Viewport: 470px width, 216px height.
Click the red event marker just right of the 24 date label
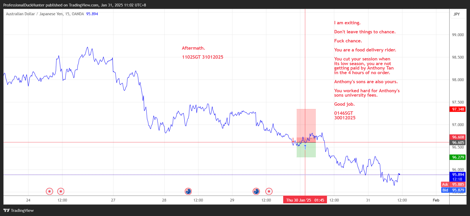[49, 191]
